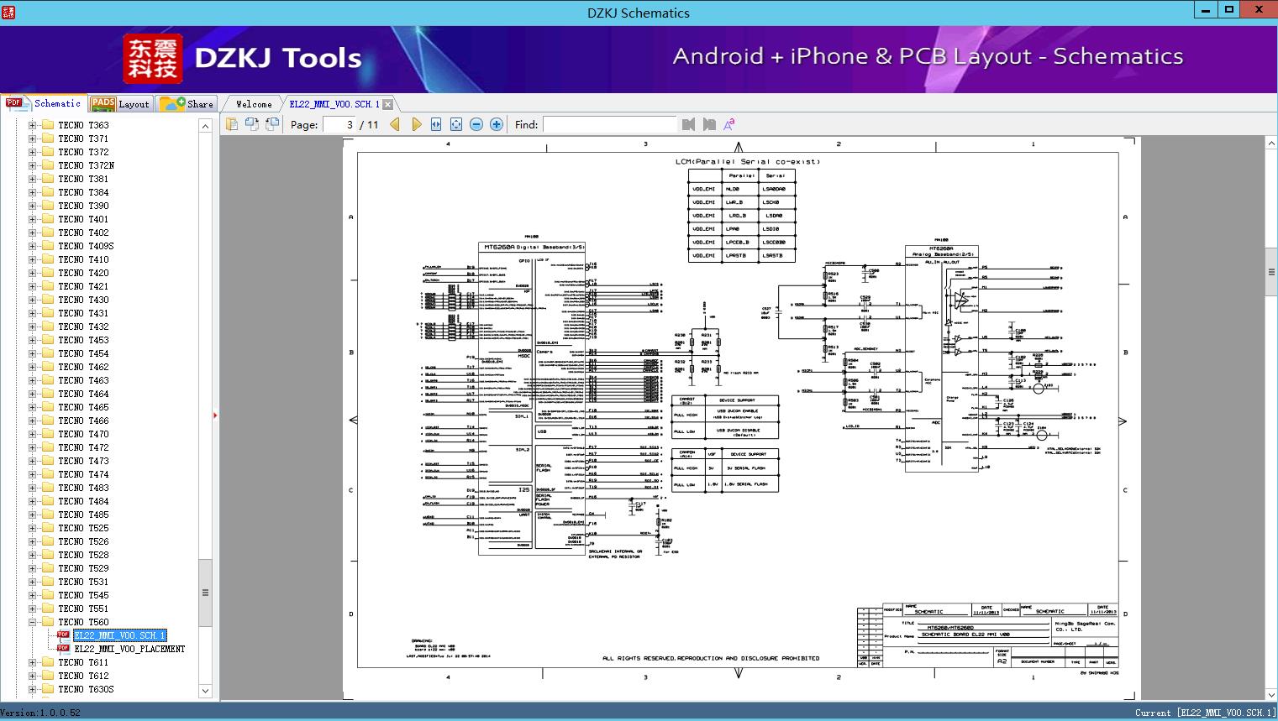This screenshot has height=721, width=1278.
Task: Switch to the Welcome document tab
Action: tap(254, 104)
